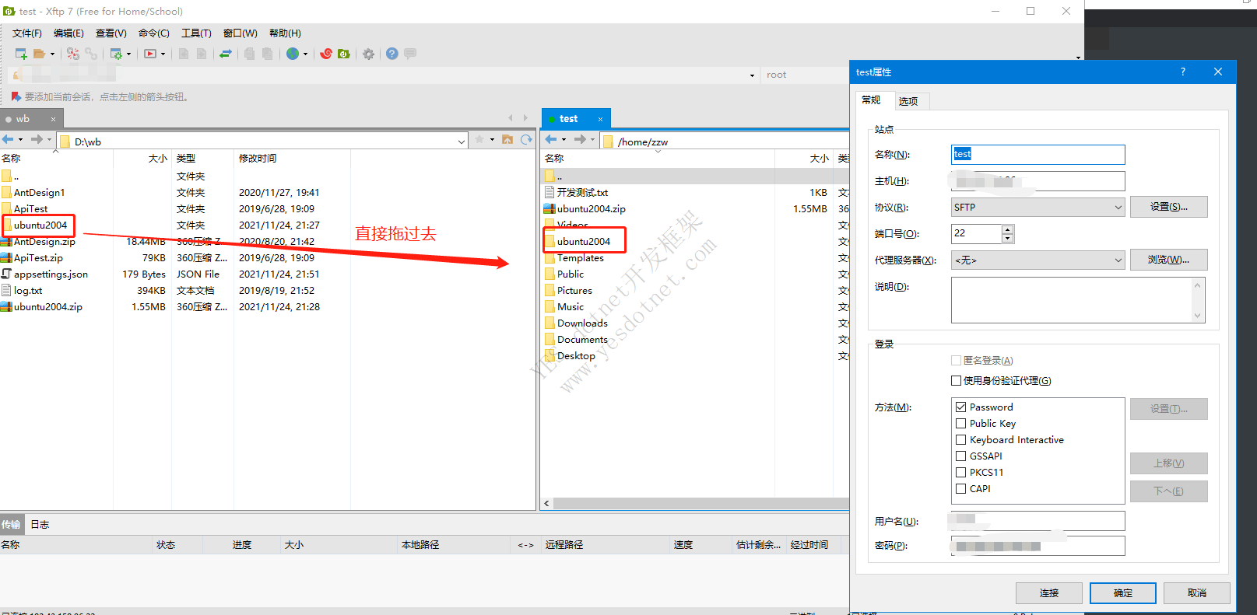Click the Disconnect session toolbar icon
The width and height of the screenshot is (1257, 615).
click(73, 54)
